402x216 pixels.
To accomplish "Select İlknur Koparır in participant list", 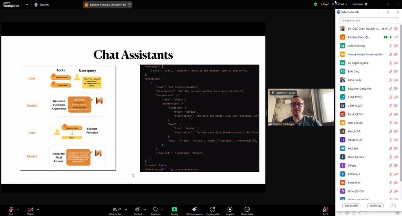I will point(368,157).
